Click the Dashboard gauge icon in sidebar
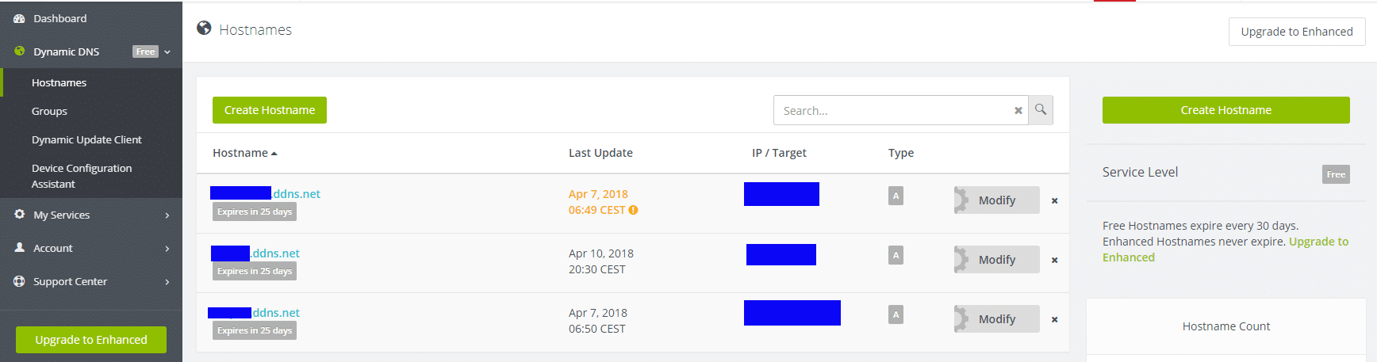This screenshot has height=362, width=1377. click(19, 18)
